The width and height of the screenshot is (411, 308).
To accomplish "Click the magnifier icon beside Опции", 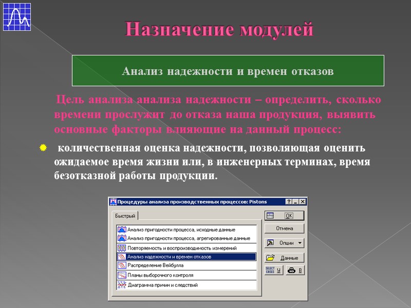I will click(270, 243).
